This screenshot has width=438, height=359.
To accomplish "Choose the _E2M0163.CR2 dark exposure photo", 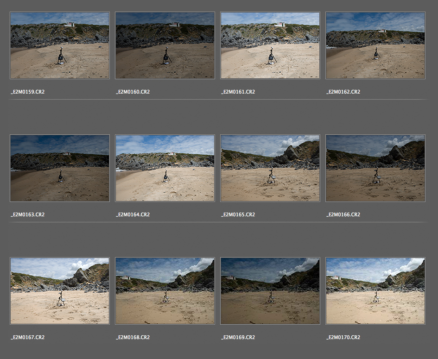I will pos(60,168).
